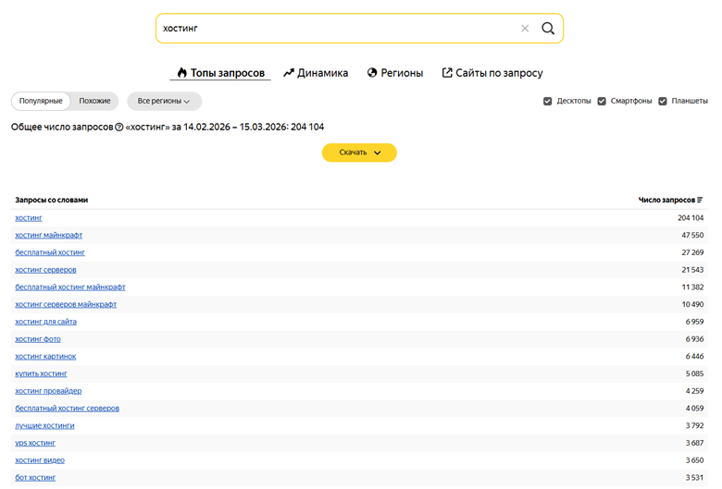Switch to the Динамика tab

tap(316, 73)
